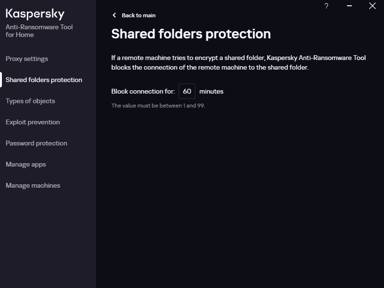The image size is (384, 288).
Task: Focus the block connection minutes field
Action: pyautogui.click(x=187, y=91)
